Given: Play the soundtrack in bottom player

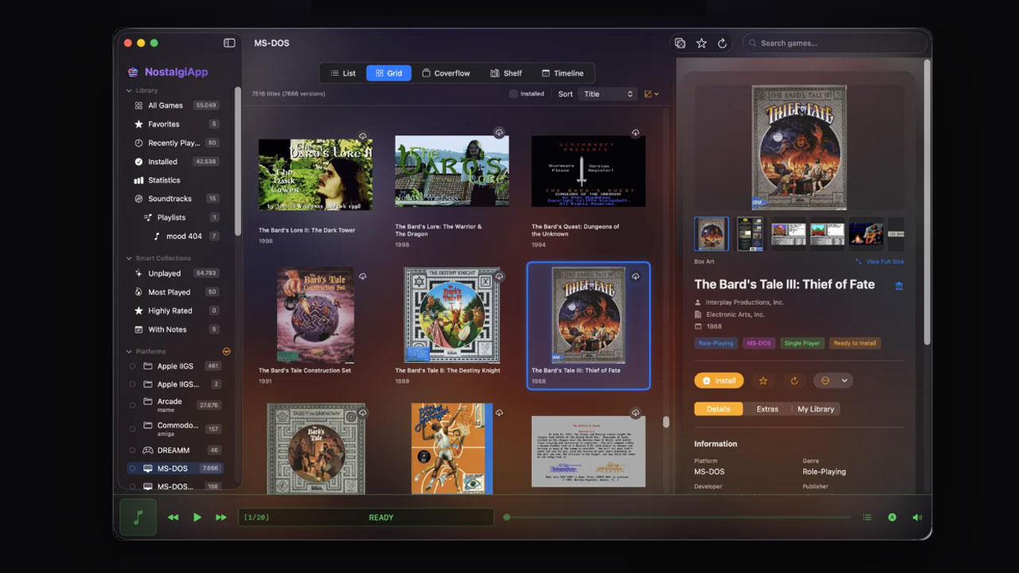Looking at the screenshot, I should click(197, 517).
